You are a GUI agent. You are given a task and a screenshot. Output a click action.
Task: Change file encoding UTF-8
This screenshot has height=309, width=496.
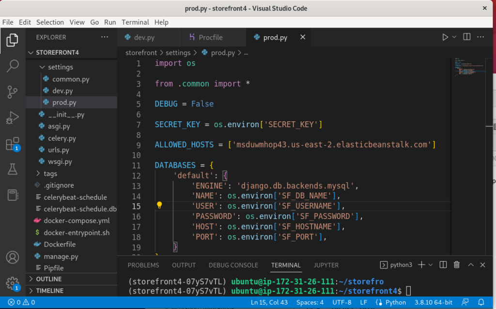click(x=342, y=302)
